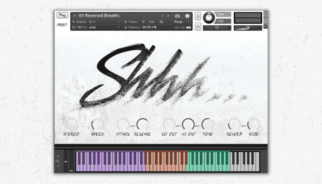Screen dimensions: 322x184
Task: Click the volume slider handle
Action: (248, 28)
